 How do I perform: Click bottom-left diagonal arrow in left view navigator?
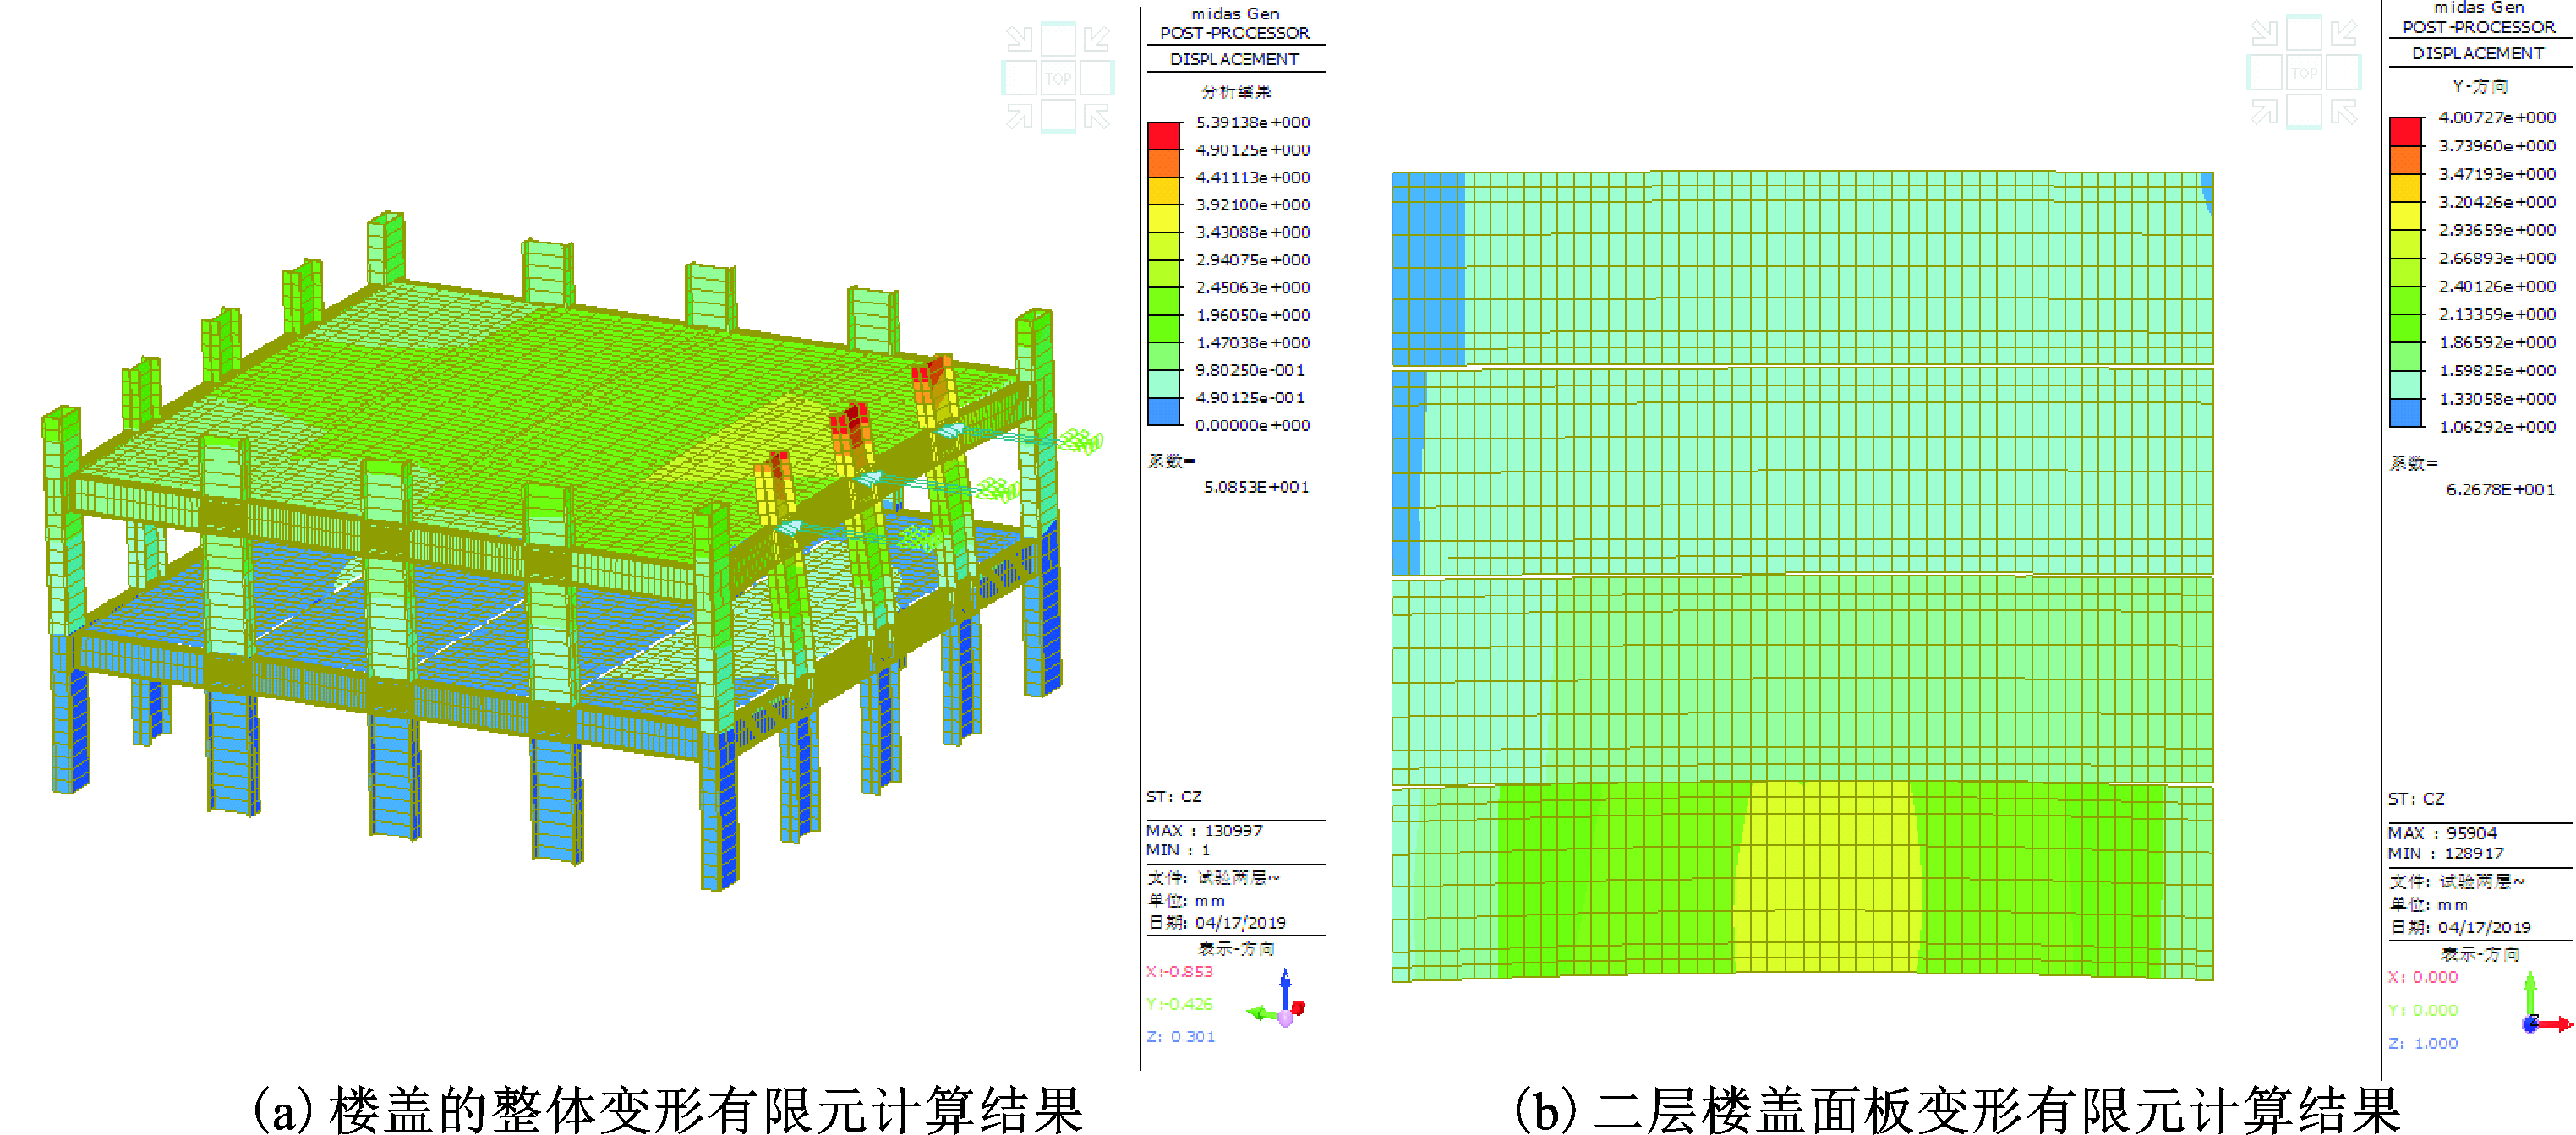(1019, 117)
